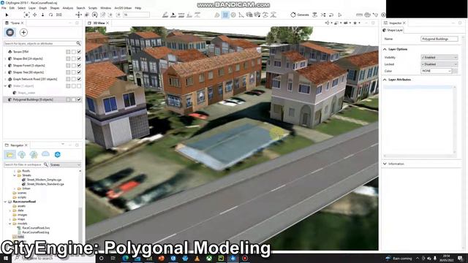This screenshot has width=468, height=263.
Task: Click the highlighted shape drawing mode icon
Action: coord(225,15)
